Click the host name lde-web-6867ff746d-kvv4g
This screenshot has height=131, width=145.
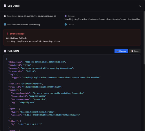[x=26, y=24]
